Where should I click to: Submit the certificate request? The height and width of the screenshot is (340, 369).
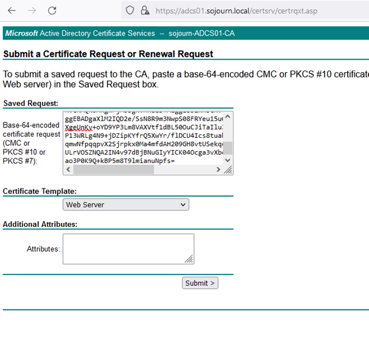200,283
